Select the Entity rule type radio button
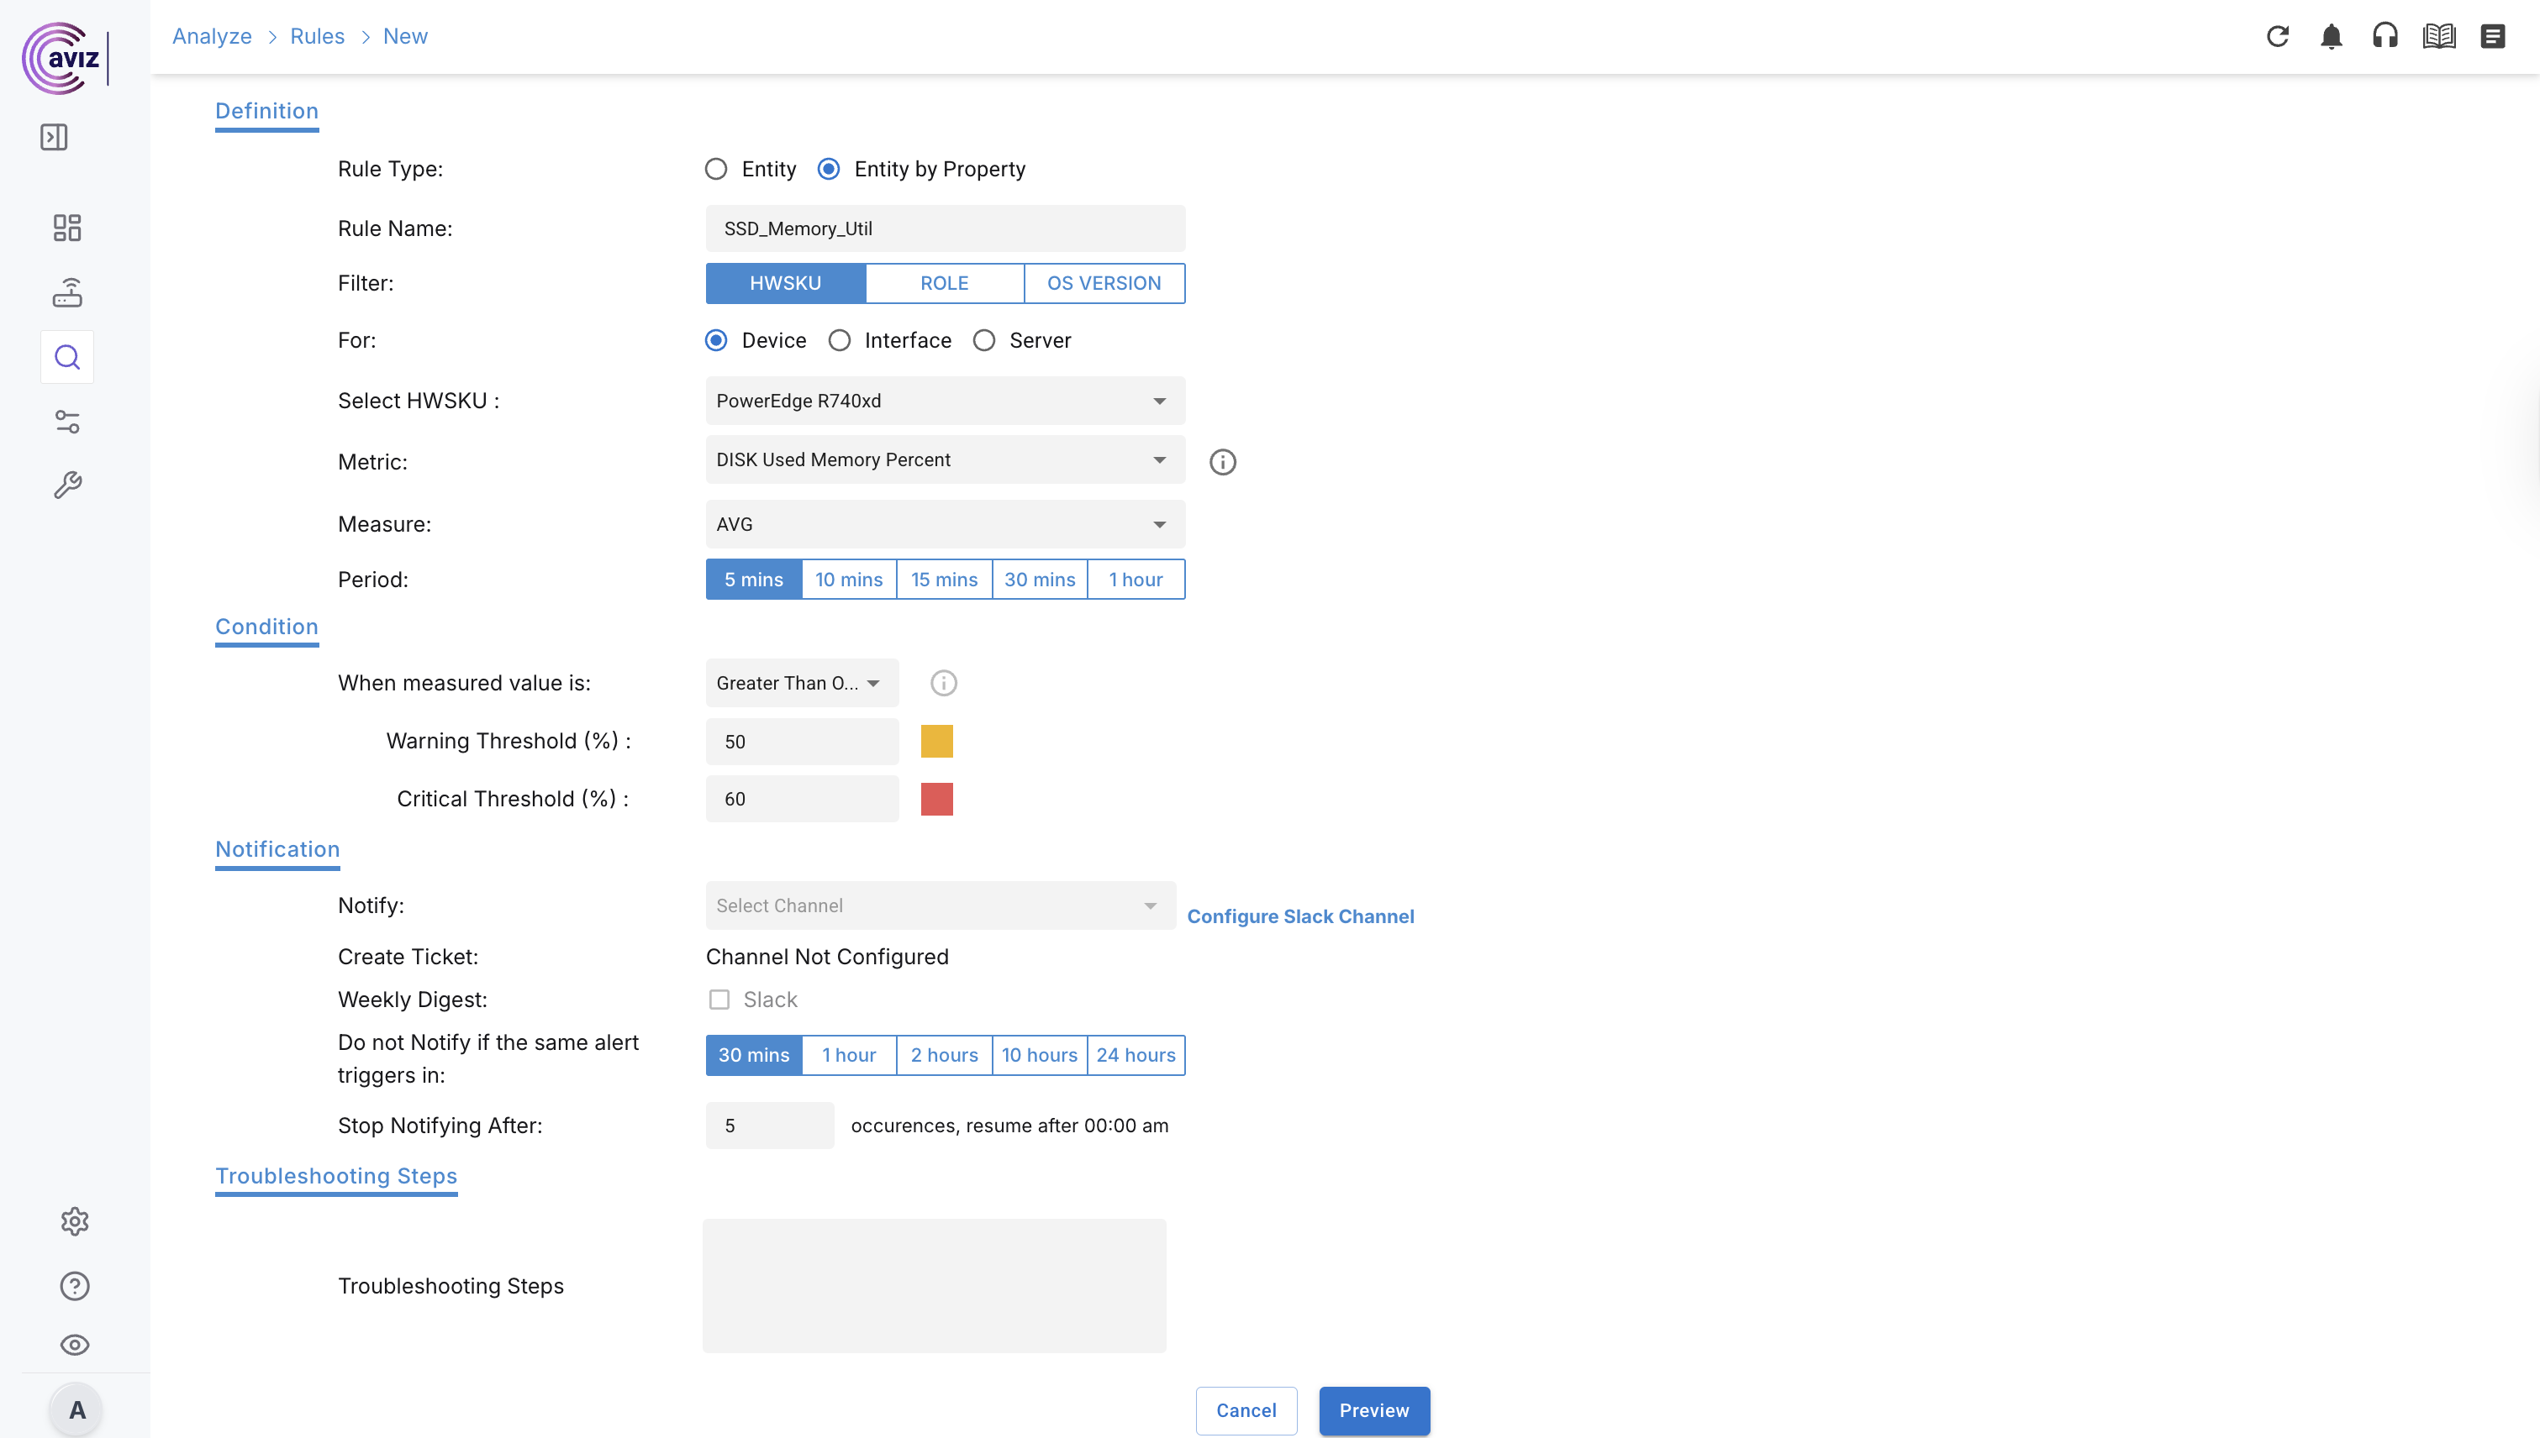Screen dimensions: 2540x1438 (717, 169)
